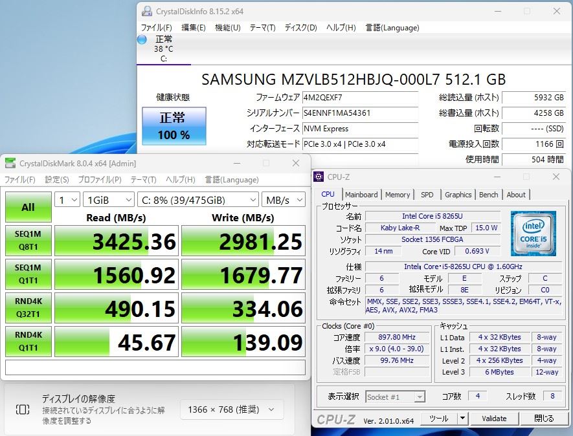Click the CrystalDiskInfo app icon in title bar
Screen dimensions: 573x436
click(147, 11)
